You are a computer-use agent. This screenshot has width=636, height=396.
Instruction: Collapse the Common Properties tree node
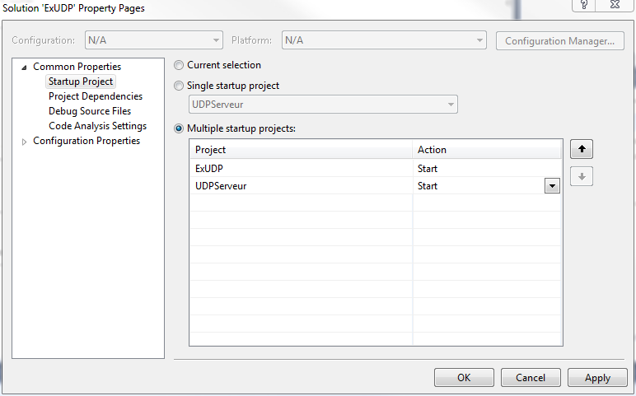click(24, 68)
